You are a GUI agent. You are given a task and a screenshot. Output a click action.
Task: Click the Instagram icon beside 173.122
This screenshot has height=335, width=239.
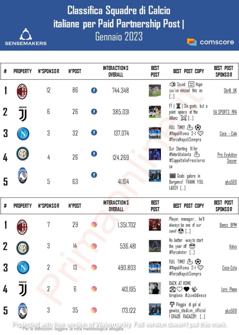94,310
